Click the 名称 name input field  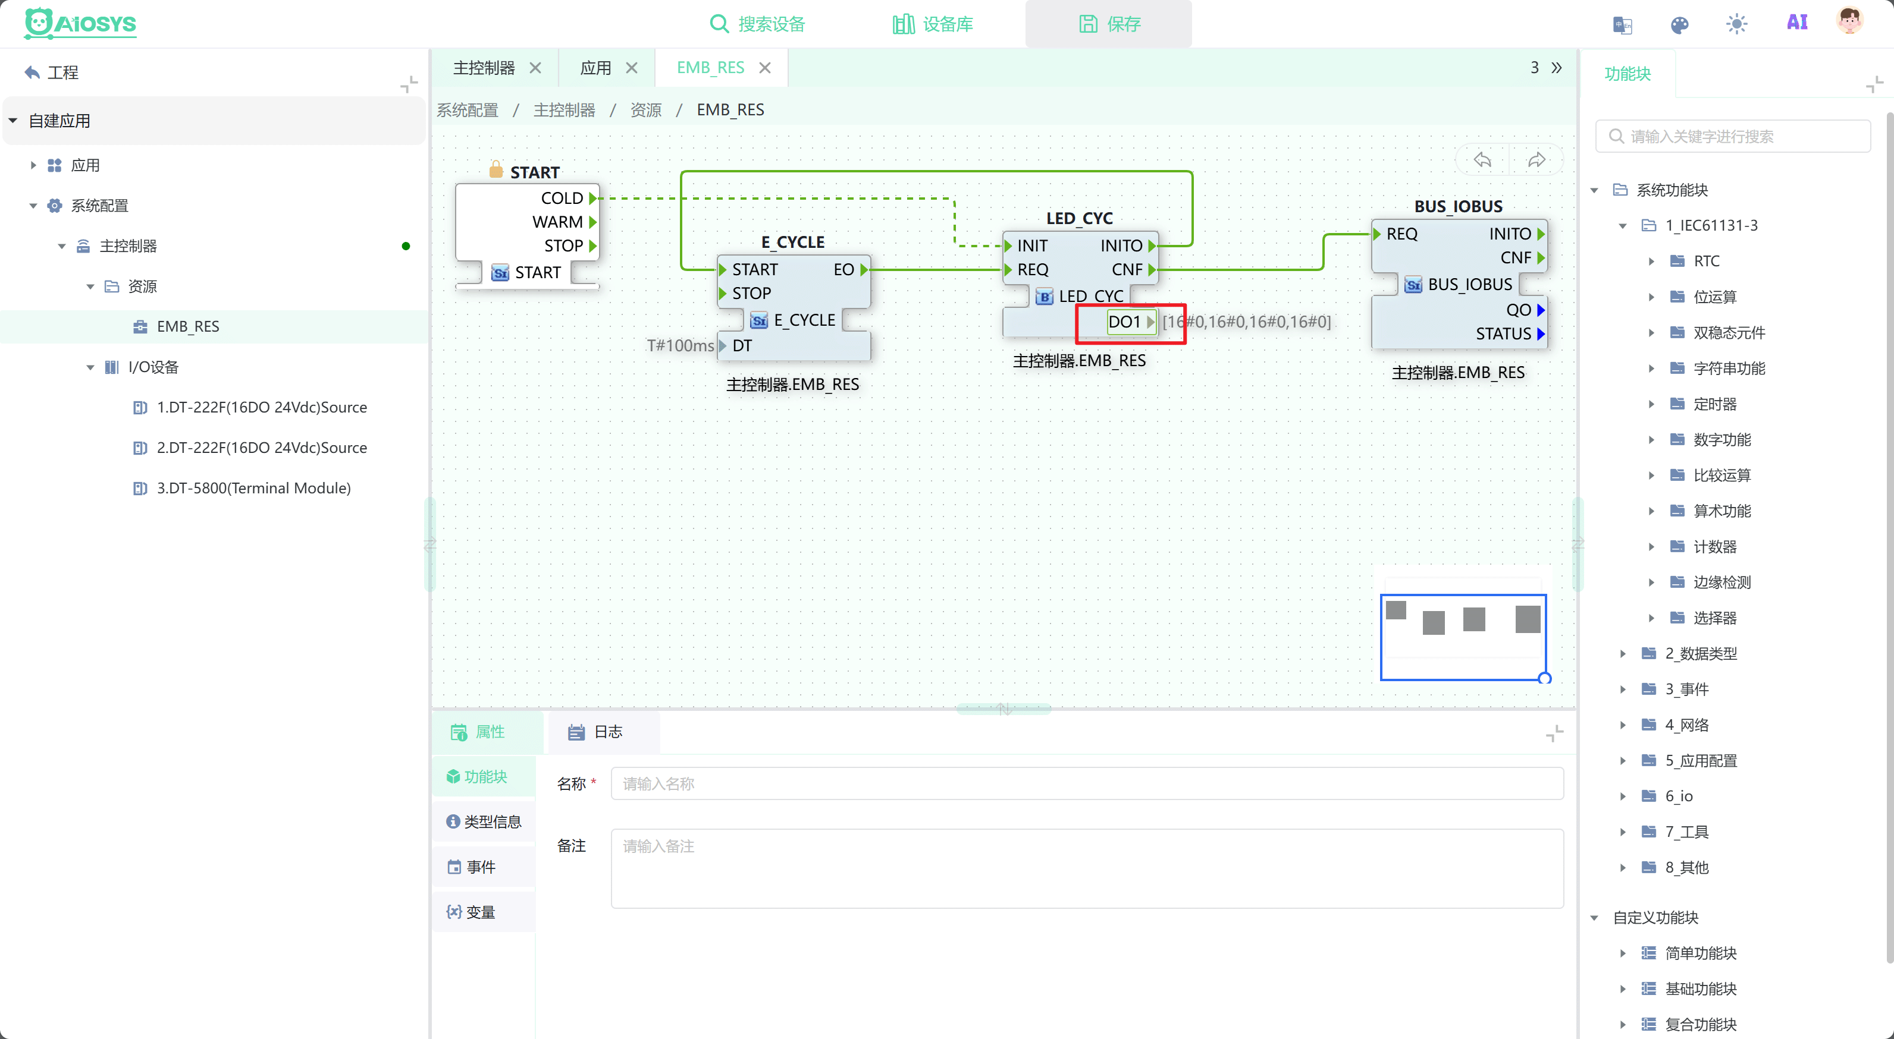pos(1087,784)
